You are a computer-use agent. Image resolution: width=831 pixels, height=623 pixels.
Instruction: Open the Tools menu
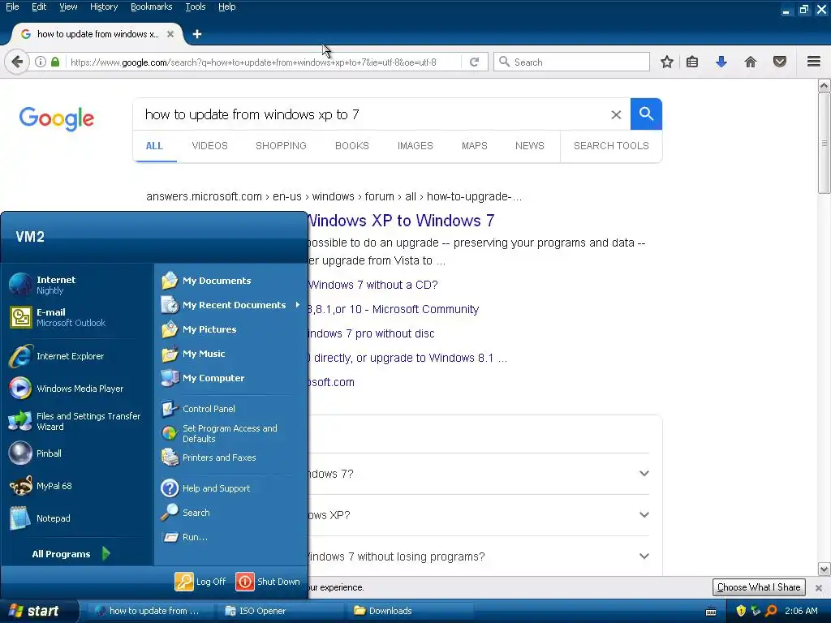196,6
